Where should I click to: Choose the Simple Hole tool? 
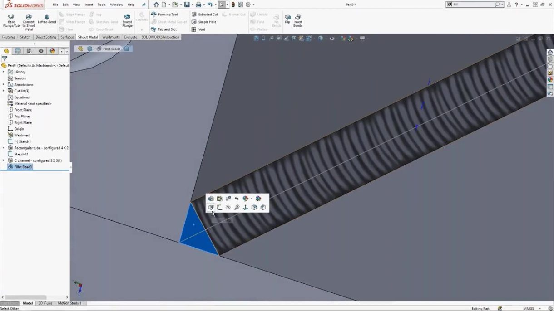coord(203,22)
